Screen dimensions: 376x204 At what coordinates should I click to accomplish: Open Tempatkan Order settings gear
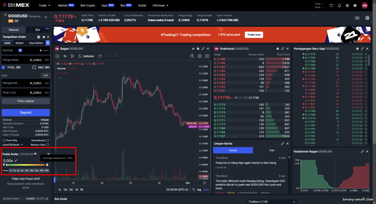43,37
